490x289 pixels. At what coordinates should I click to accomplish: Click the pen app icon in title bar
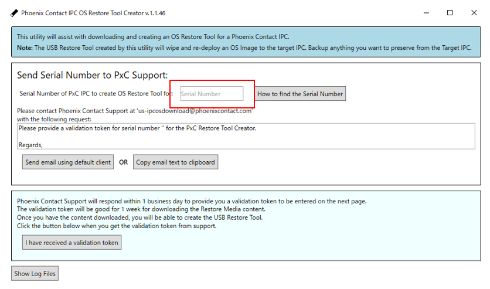click(x=14, y=13)
